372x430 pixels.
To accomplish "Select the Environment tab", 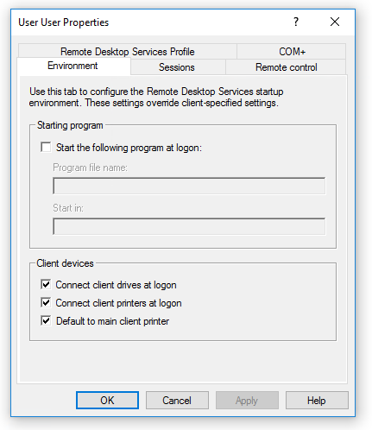I will (x=73, y=66).
